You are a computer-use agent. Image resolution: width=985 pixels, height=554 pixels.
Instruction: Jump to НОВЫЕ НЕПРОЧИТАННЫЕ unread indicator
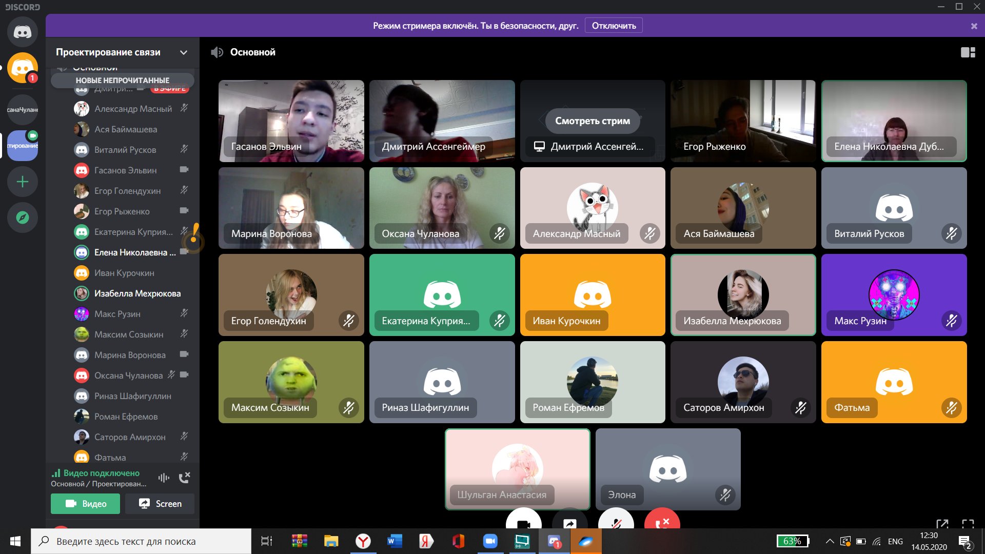[x=122, y=81]
